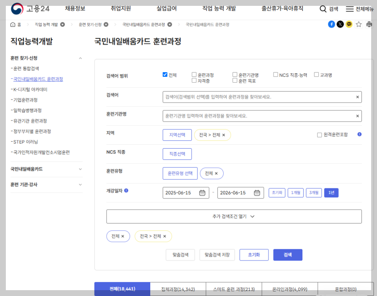The height and width of the screenshot is (296, 377).
Task: Expand 국민내일배움카드 sidebar section
Action: (80, 169)
